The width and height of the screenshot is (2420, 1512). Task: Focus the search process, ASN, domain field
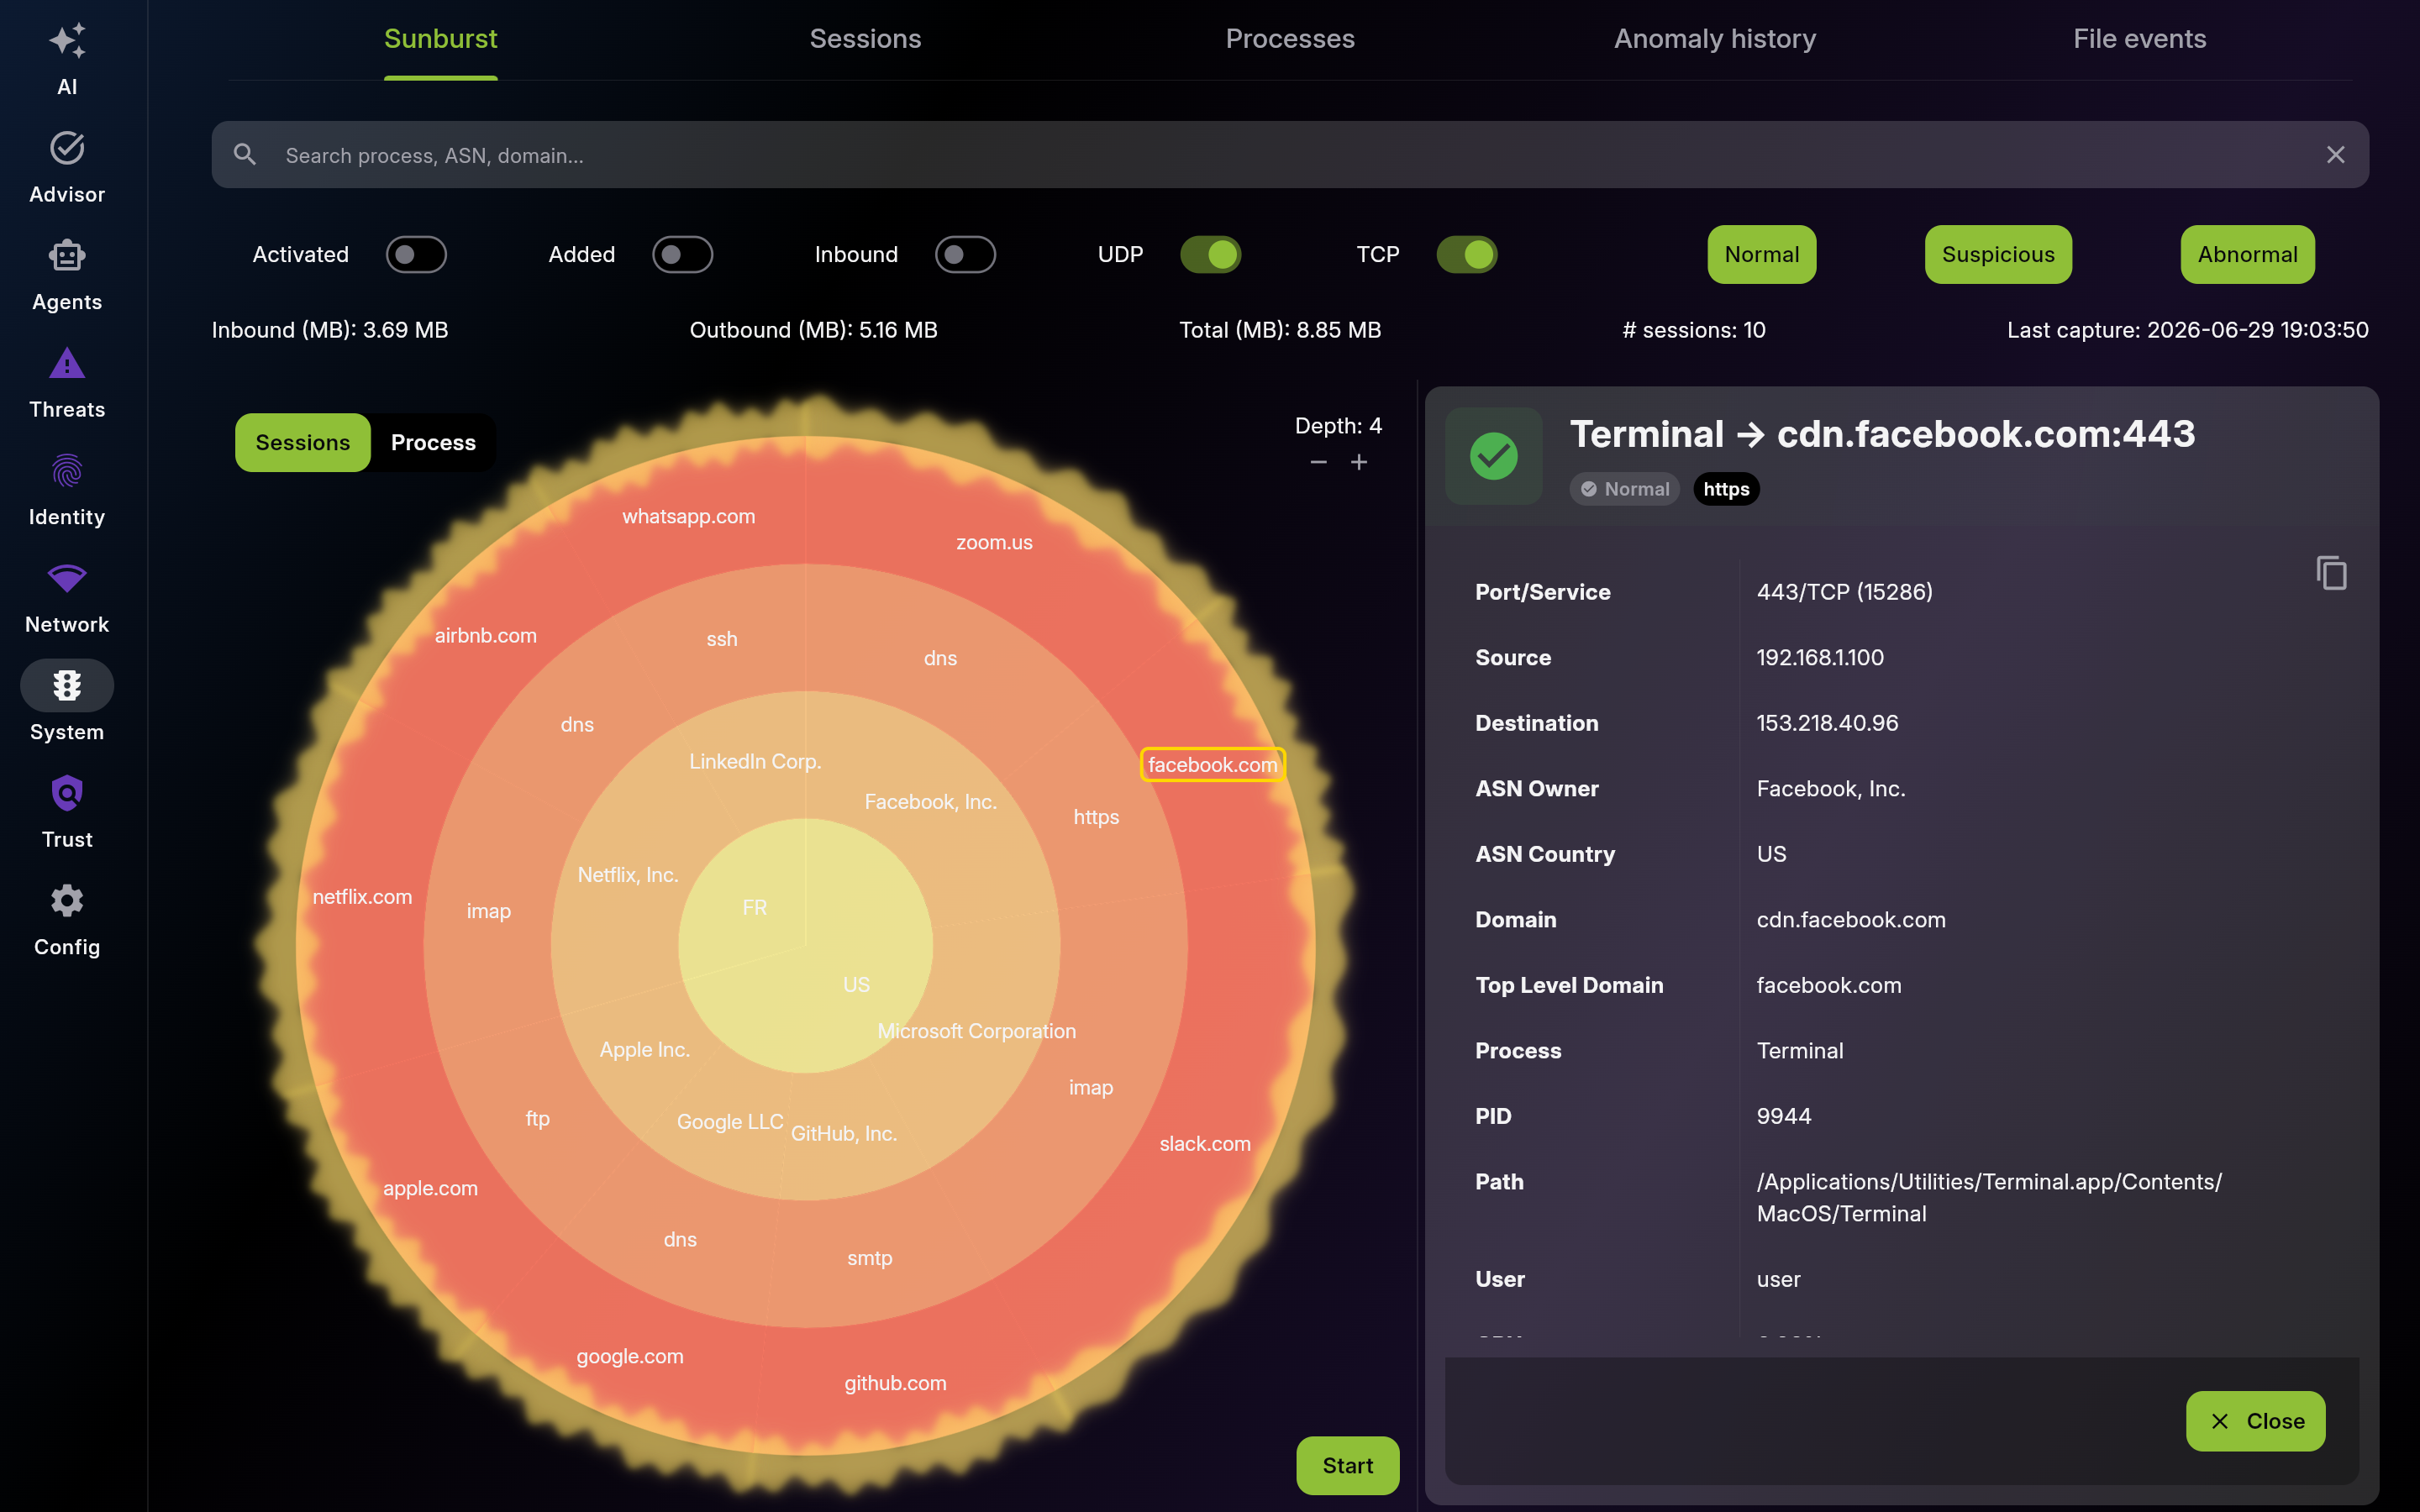(1290, 155)
